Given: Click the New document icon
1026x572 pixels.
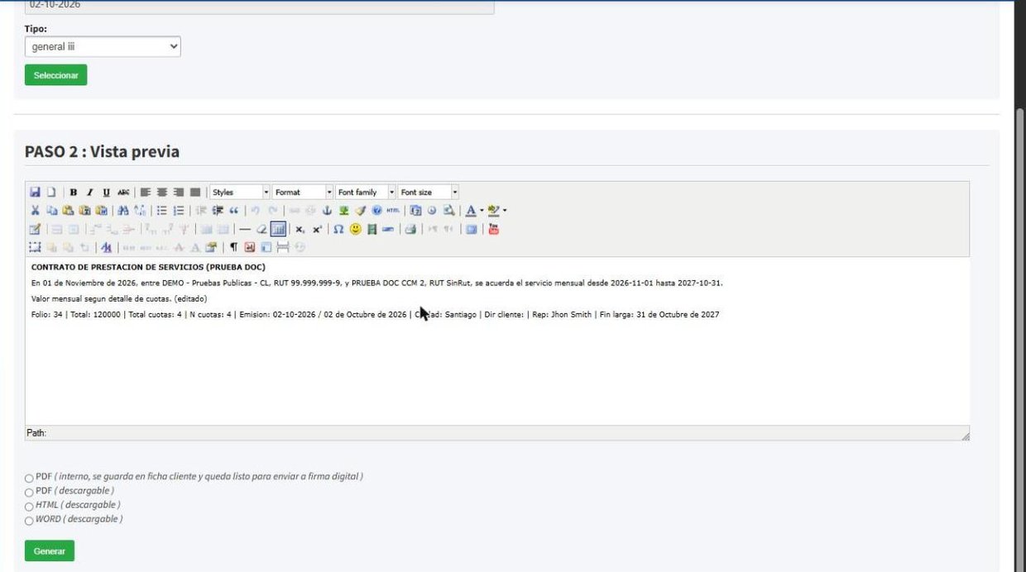Looking at the screenshot, I should pyautogui.click(x=50, y=193).
